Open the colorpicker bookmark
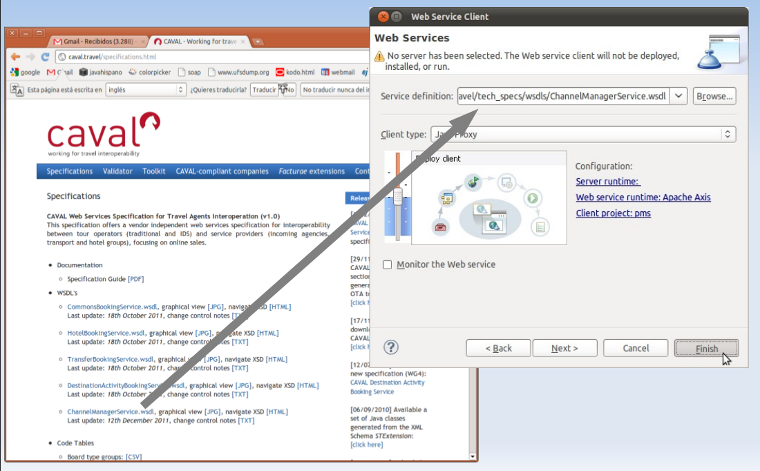The width and height of the screenshot is (760, 471). [150, 73]
